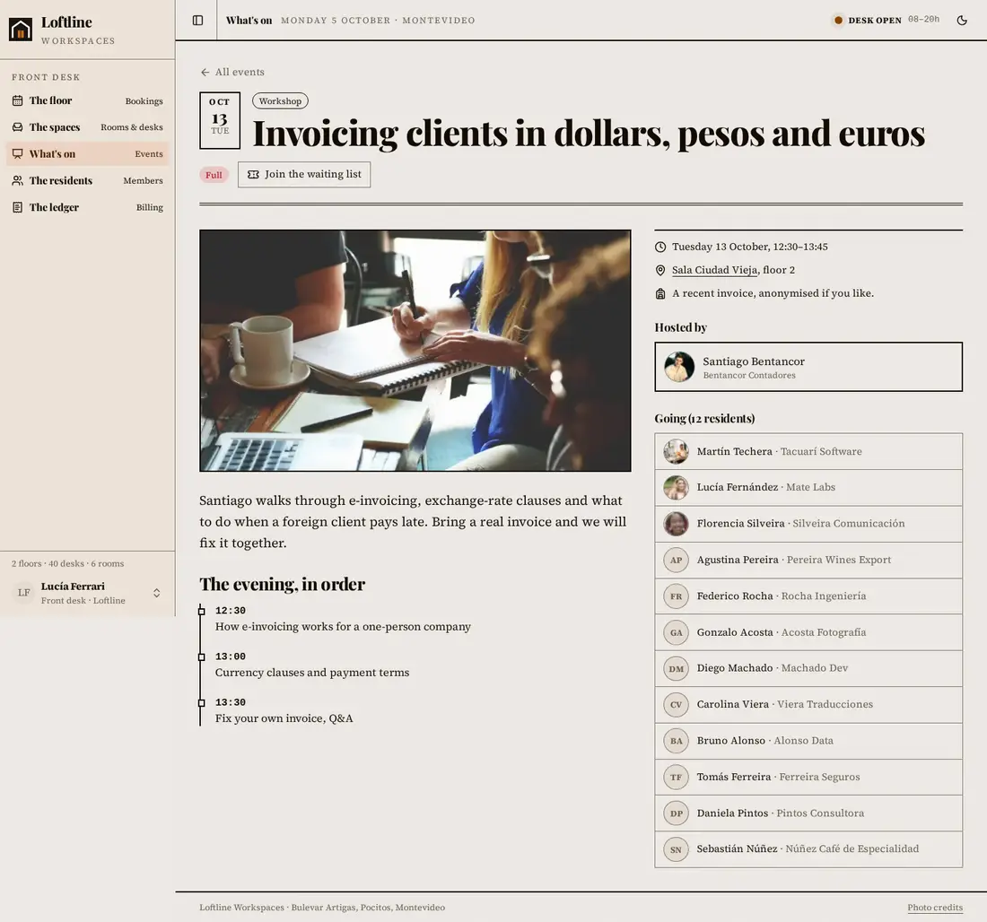987x922 pixels.
Task: Click 'Fix your own invoice, Q&A' agenda text
Action: [284, 718]
